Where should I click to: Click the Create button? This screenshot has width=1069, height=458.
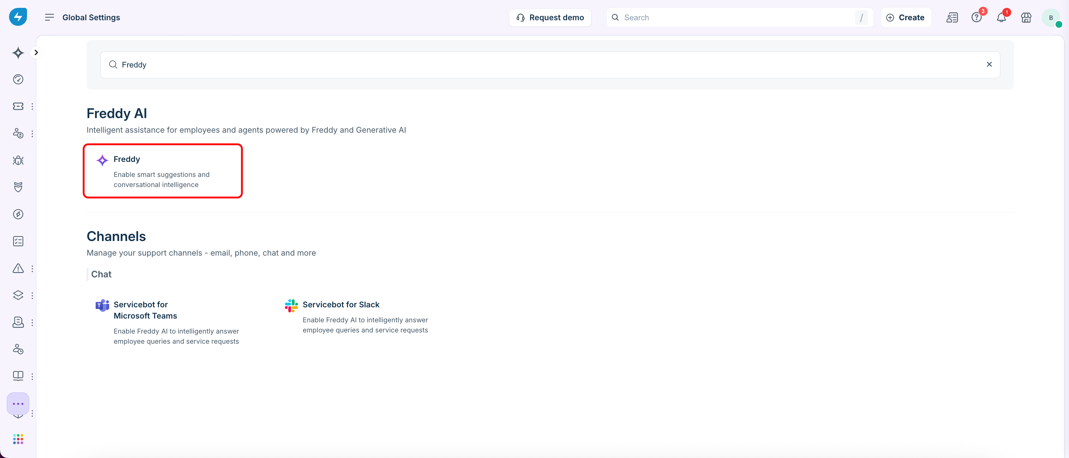[905, 17]
